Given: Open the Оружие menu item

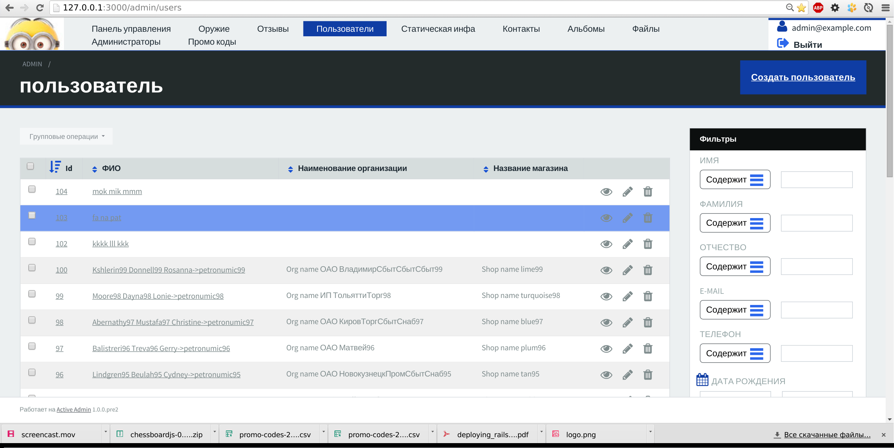Looking at the screenshot, I should coord(214,29).
